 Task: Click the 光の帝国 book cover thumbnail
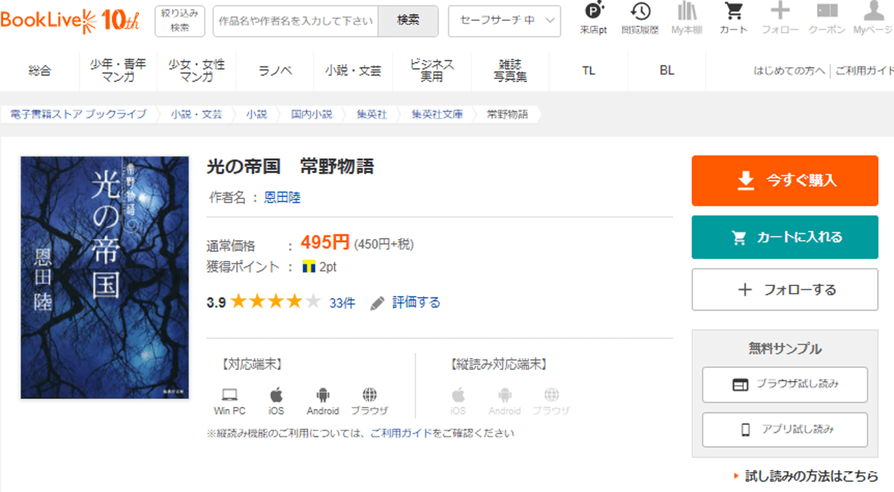click(105, 277)
